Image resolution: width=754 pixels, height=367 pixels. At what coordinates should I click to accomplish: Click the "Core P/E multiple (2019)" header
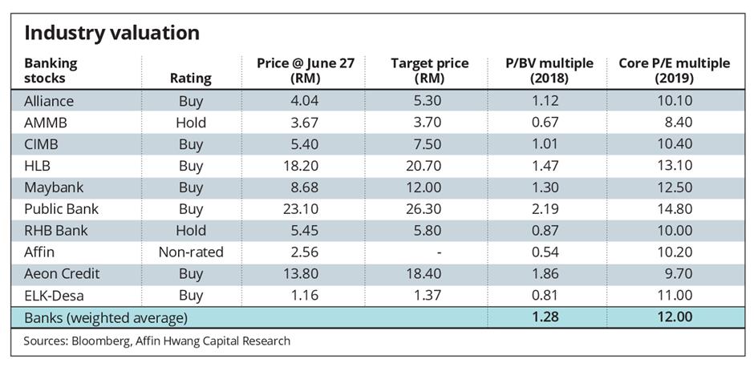[674, 71]
